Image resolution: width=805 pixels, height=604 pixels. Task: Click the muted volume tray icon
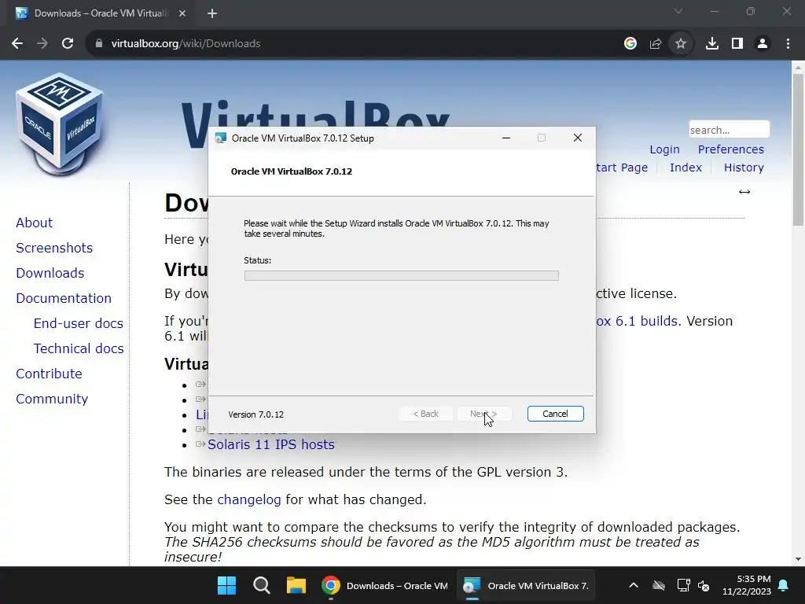click(x=704, y=585)
